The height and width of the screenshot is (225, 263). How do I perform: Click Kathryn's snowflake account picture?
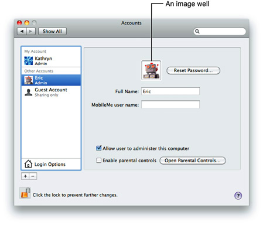point(29,61)
